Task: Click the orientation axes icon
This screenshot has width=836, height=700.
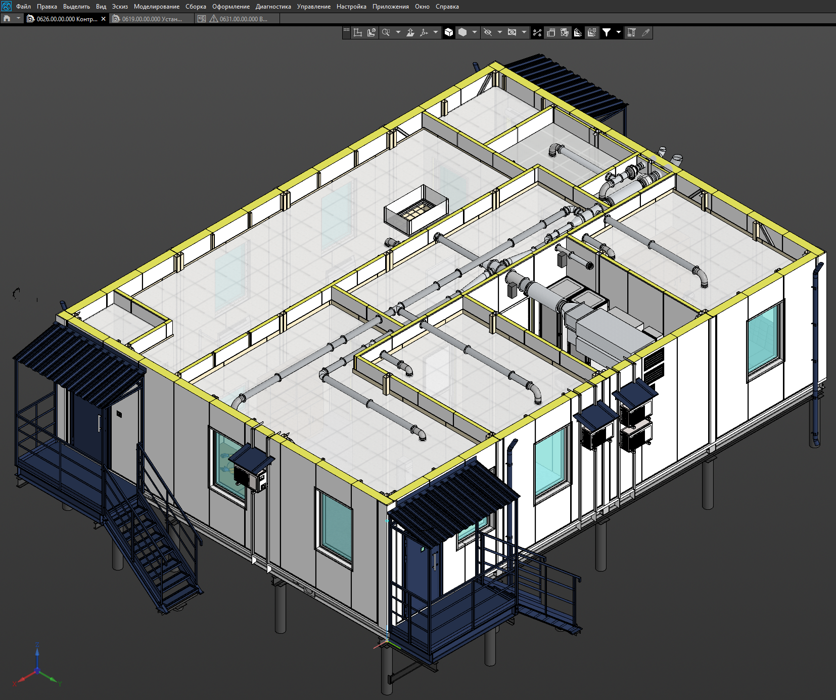Action: tap(424, 33)
